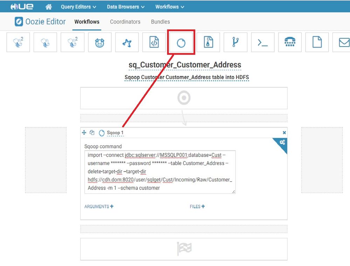This screenshot has width=350, height=266.
Task: Go to the Hue home icon
Action: (x=48, y=7)
